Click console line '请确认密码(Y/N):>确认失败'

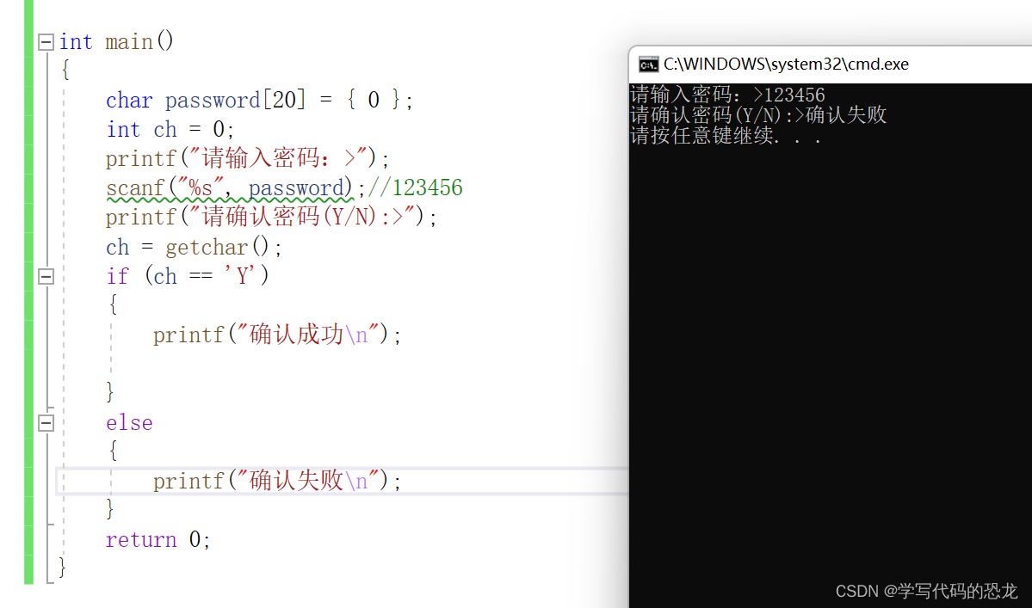tap(758, 115)
